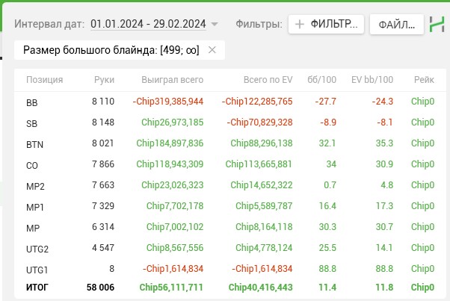
Task: Select the BB position row
Action: tap(230, 102)
